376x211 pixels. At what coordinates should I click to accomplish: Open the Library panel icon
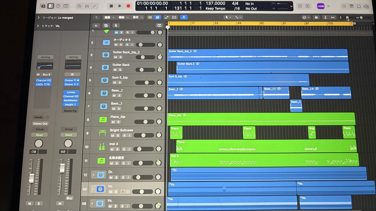click(43, 6)
